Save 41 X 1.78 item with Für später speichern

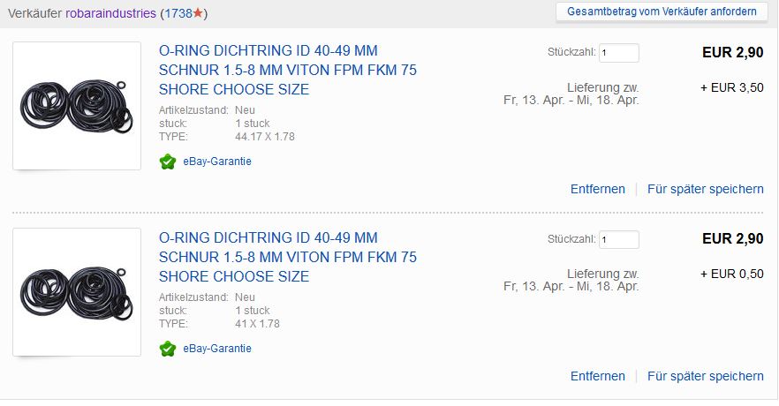tap(705, 376)
